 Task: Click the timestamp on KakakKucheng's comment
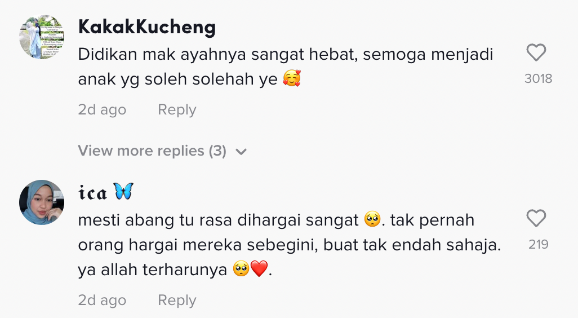102,109
